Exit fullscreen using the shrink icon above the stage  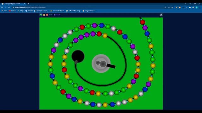[x=161, y=15]
